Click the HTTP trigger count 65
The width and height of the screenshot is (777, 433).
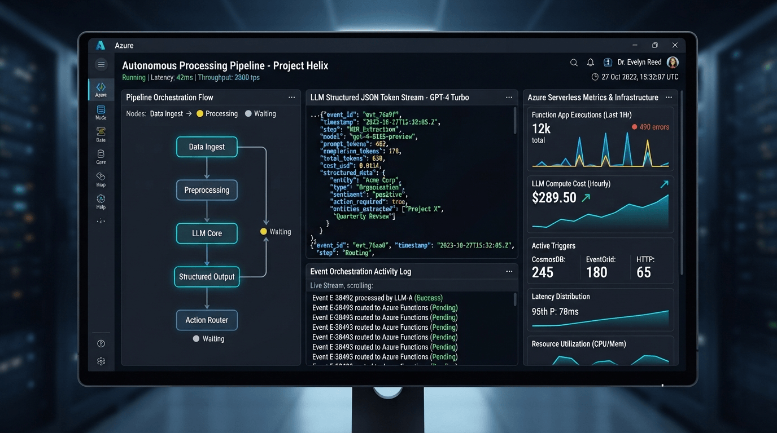pos(644,272)
